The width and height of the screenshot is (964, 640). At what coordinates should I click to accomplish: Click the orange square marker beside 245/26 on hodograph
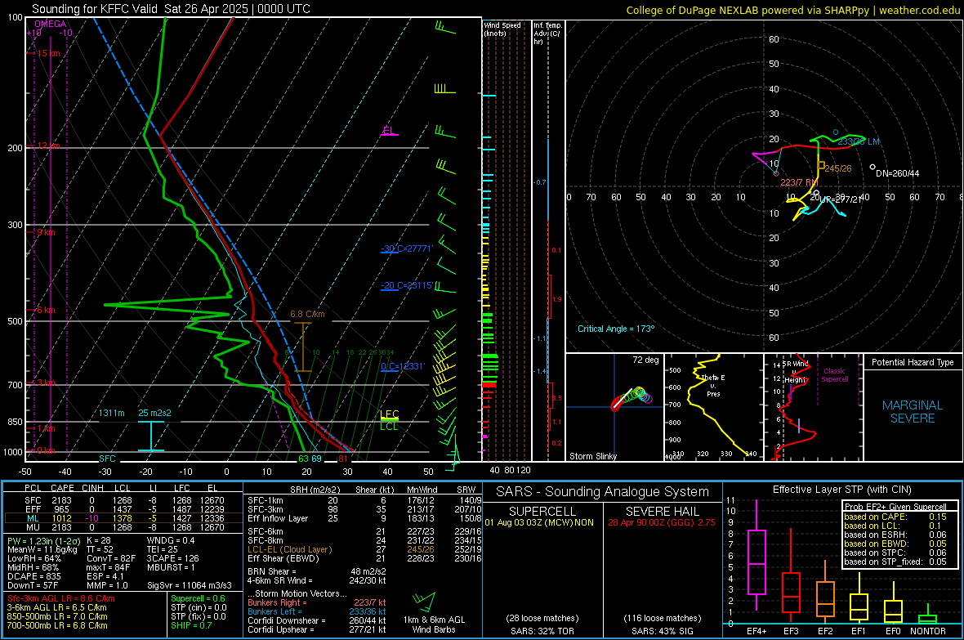point(821,165)
